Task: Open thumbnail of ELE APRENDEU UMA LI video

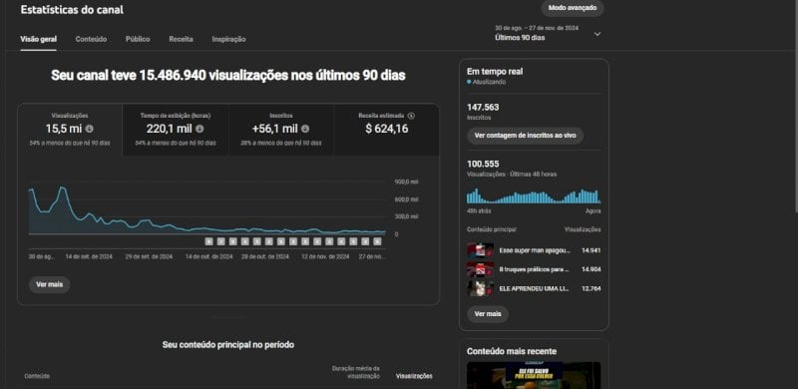Action: tap(480, 288)
